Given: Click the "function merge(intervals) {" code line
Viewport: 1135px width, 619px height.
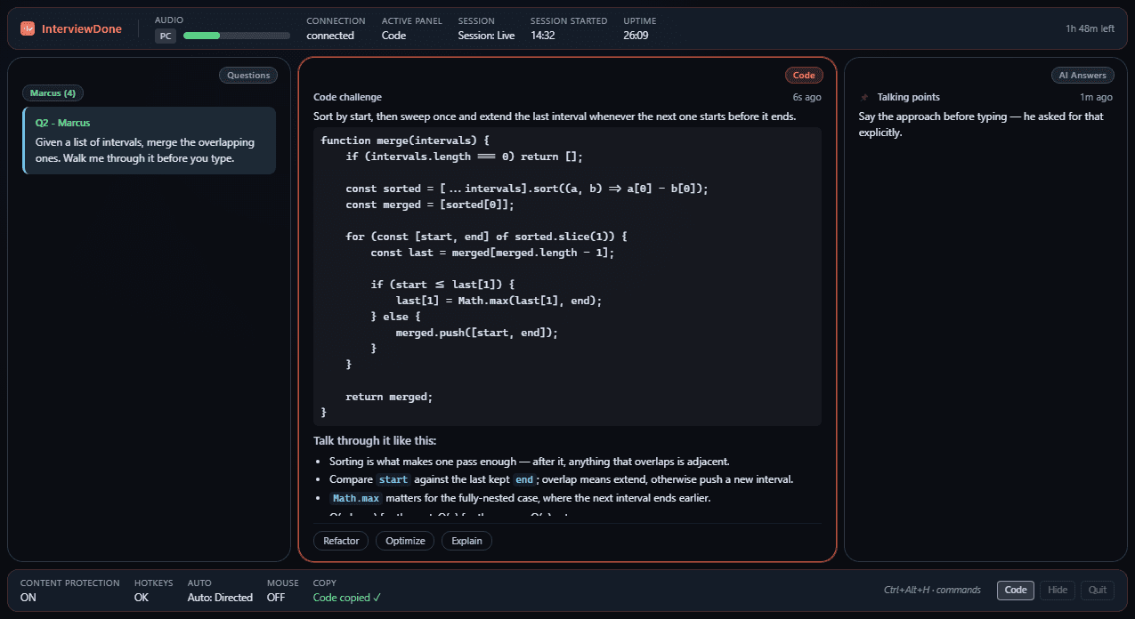Looking at the screenshot, I should [405, 141].
